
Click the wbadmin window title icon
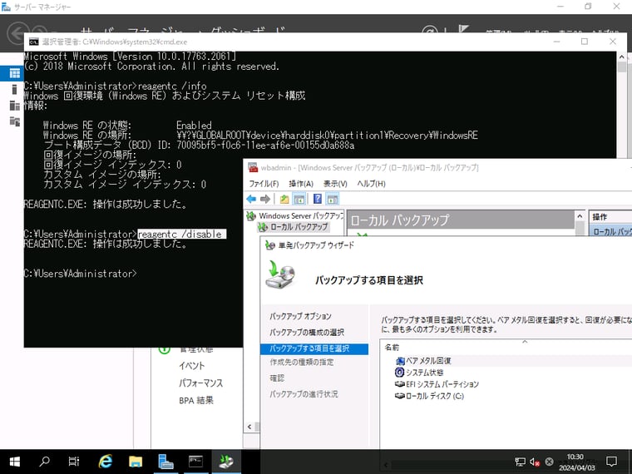pos(253,168)
